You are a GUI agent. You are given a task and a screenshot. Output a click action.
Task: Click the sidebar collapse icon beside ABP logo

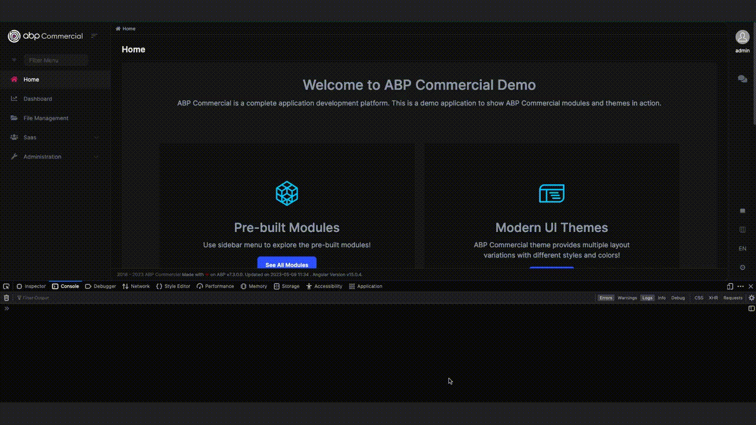(94, 36)
